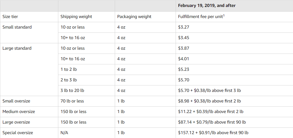Click the 'Large oversize' row label

point(16,122)
